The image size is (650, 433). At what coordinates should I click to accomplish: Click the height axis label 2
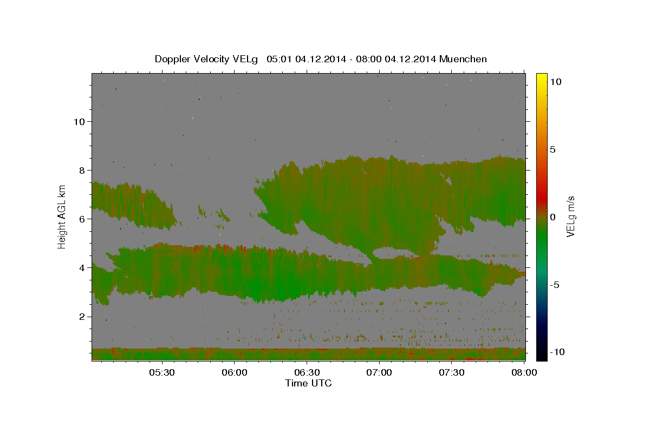tap(82, 316)
